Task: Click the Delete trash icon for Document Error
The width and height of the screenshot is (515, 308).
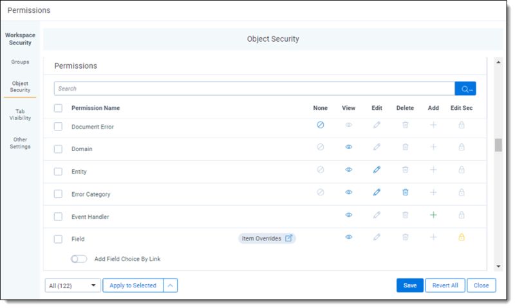Action: pos(406,125)
